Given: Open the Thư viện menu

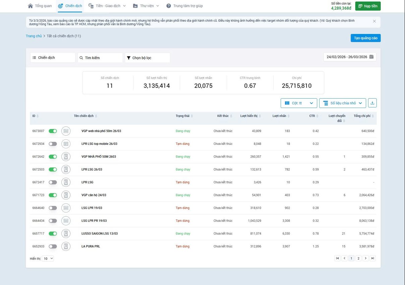Looking at the screenshot, I should 146,6.
